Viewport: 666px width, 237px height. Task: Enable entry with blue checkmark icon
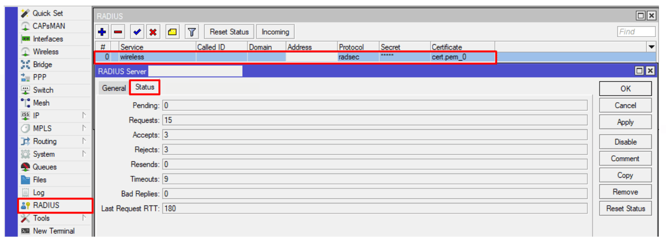(x=137, y=32)
